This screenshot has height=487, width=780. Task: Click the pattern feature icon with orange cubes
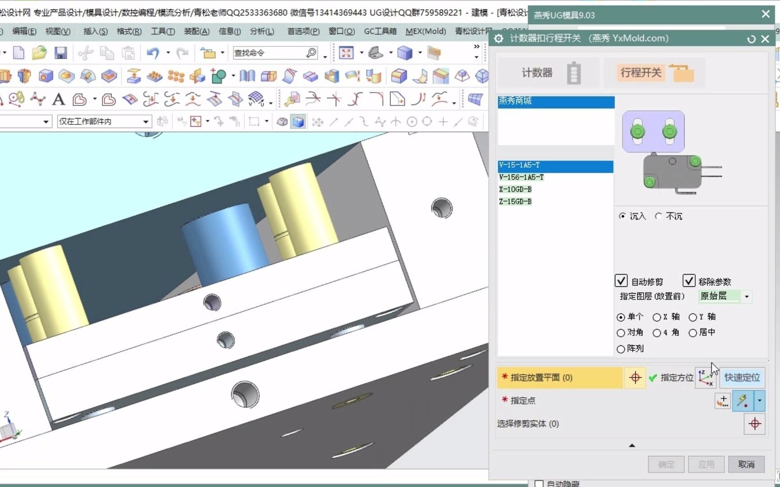(176, 76)
